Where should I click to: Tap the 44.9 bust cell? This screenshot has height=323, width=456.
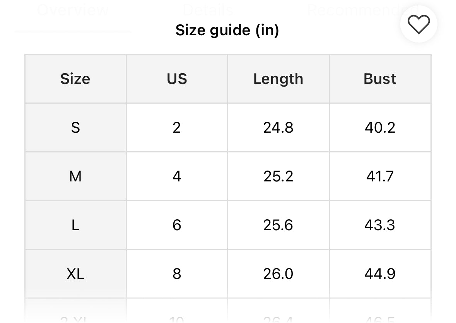pos(380,274)
